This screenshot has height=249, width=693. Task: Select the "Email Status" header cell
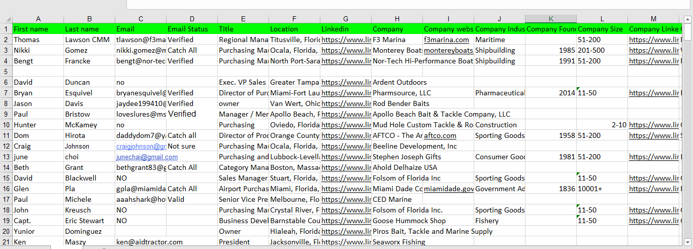point(191,29)
